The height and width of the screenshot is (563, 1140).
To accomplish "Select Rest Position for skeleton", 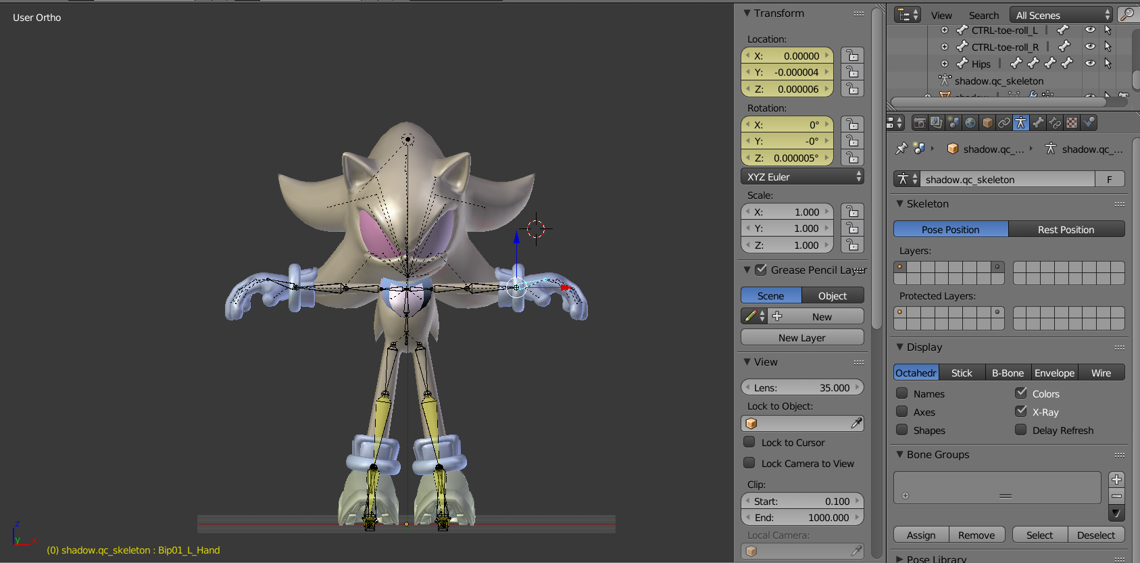I will tap(1066, 230).
